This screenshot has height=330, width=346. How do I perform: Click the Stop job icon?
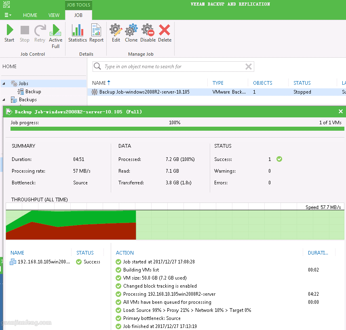24,33
